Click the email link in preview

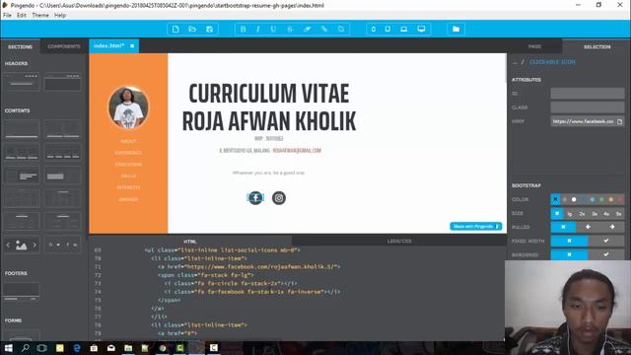297,151
